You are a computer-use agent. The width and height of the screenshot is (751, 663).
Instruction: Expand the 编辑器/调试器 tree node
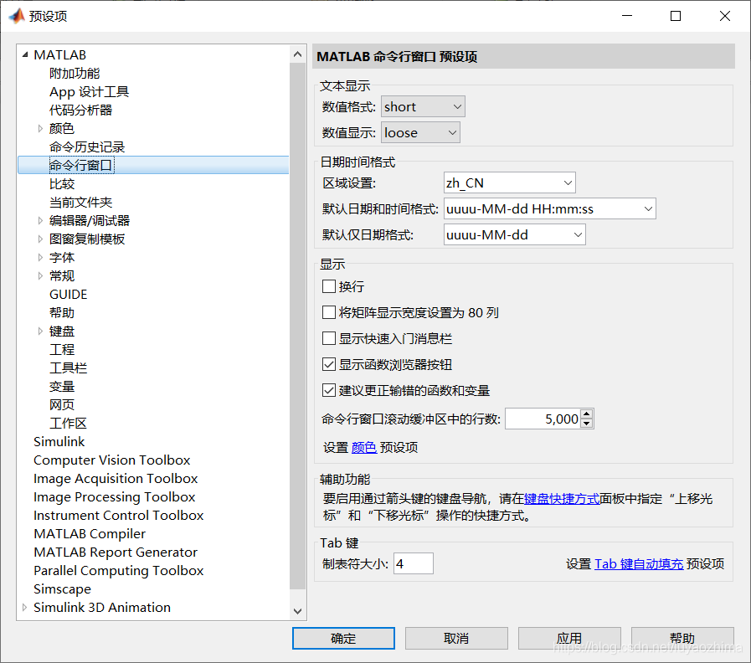[x=40, y=220]
